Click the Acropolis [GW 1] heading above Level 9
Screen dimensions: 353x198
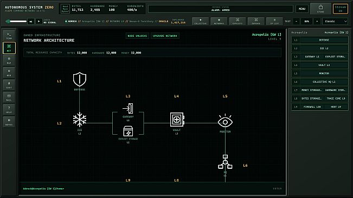point(267,35)
